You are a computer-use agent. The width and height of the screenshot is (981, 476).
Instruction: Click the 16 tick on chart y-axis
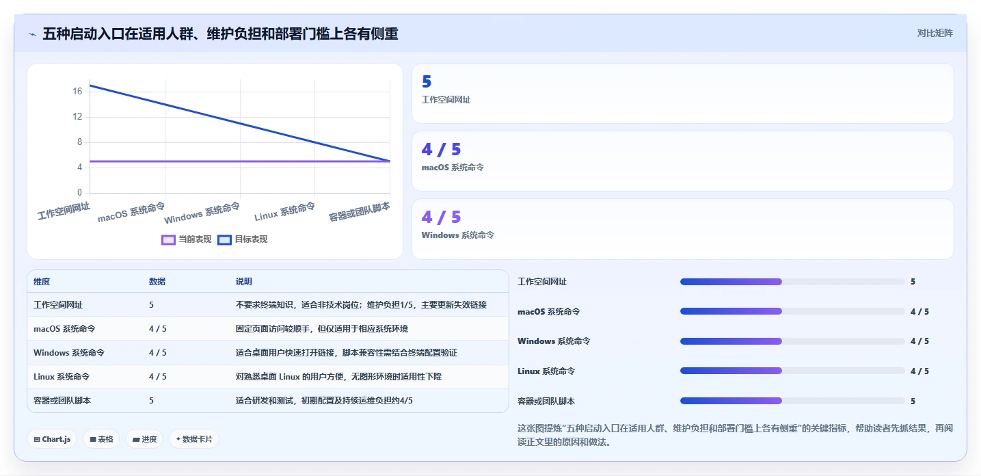(77, 91)
